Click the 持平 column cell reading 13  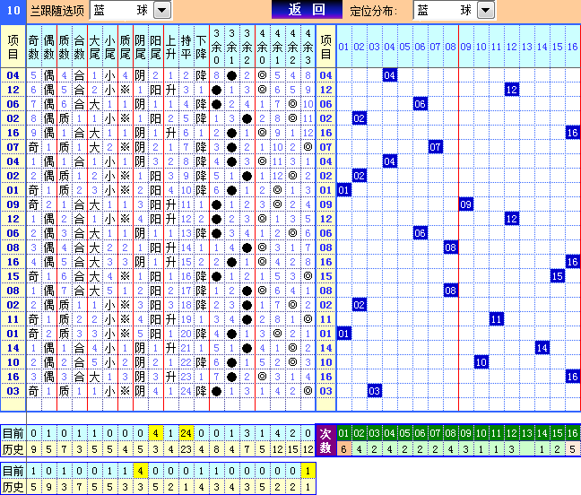pos(186,233)
